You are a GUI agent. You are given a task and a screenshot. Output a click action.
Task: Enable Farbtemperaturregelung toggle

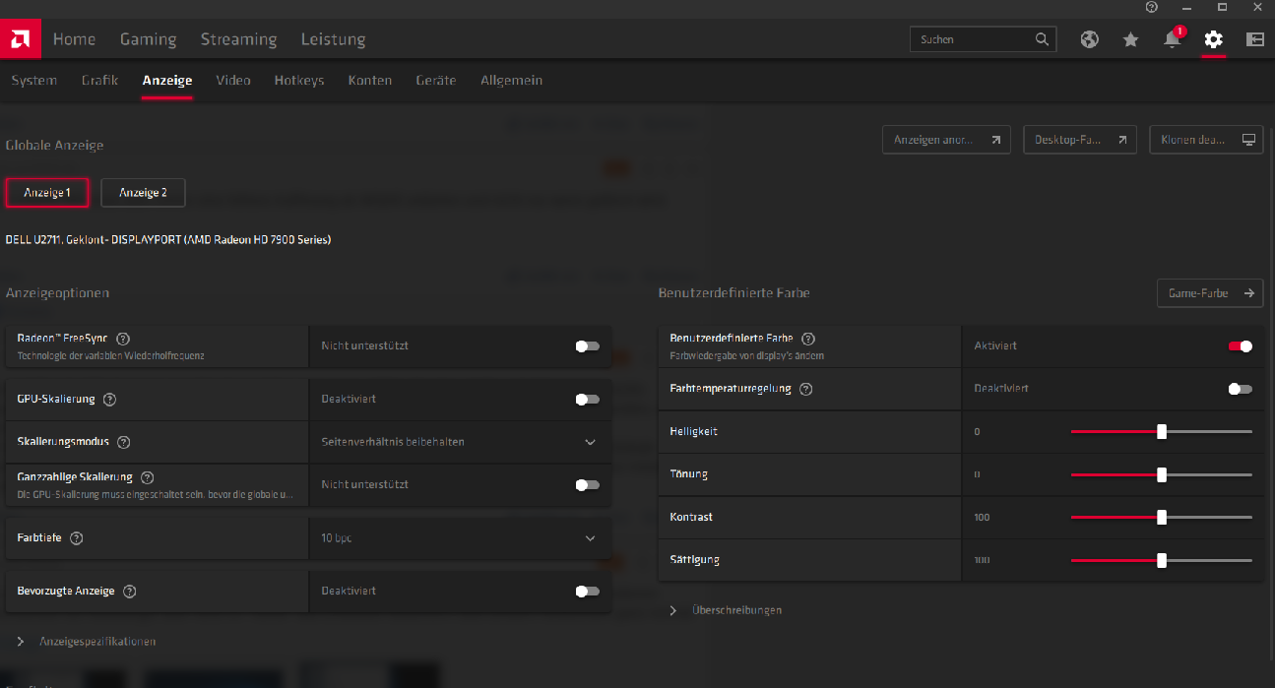coord(1241,389)
